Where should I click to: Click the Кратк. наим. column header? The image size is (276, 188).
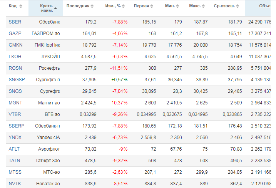pyautogui.click(x=46, y=8)
